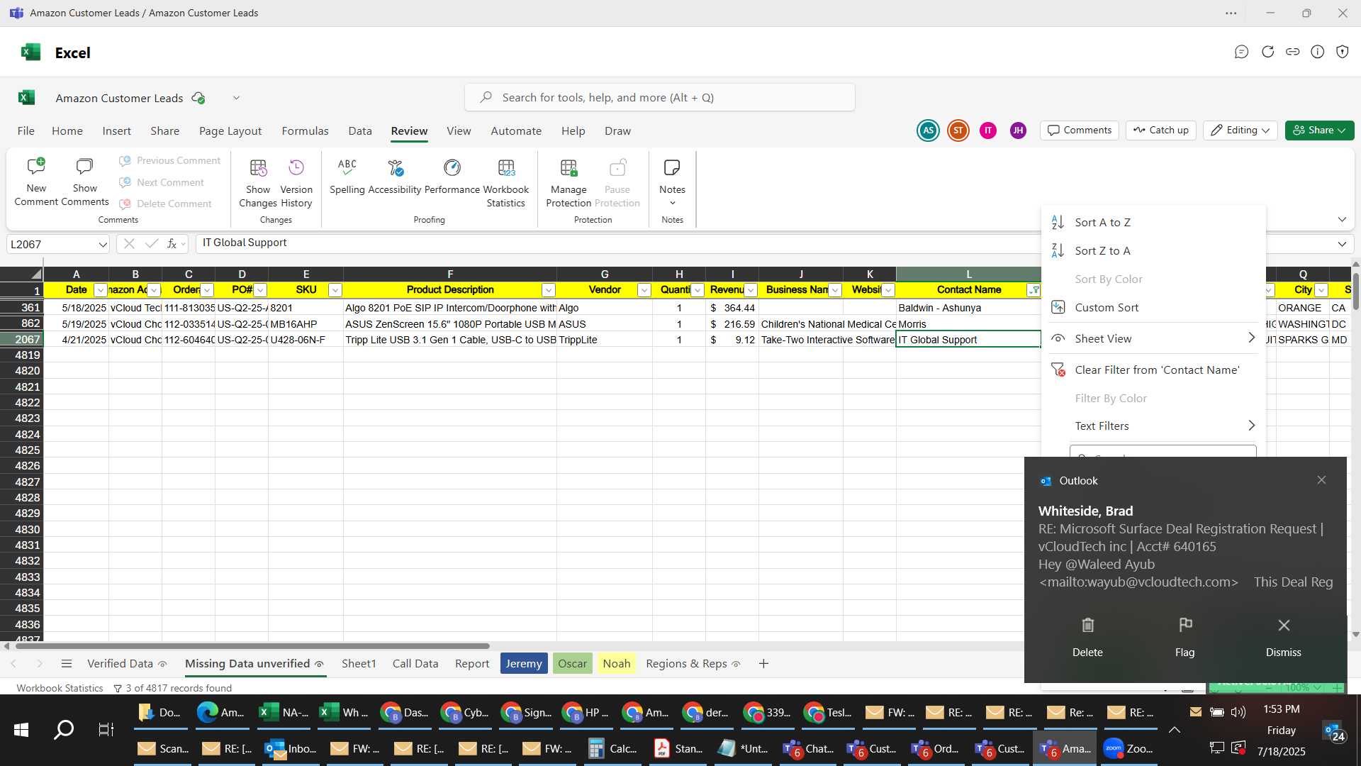Click the reload tab icon
Image resolution: width=1361 pixels, height=766 pixels.
[1267, 52]
